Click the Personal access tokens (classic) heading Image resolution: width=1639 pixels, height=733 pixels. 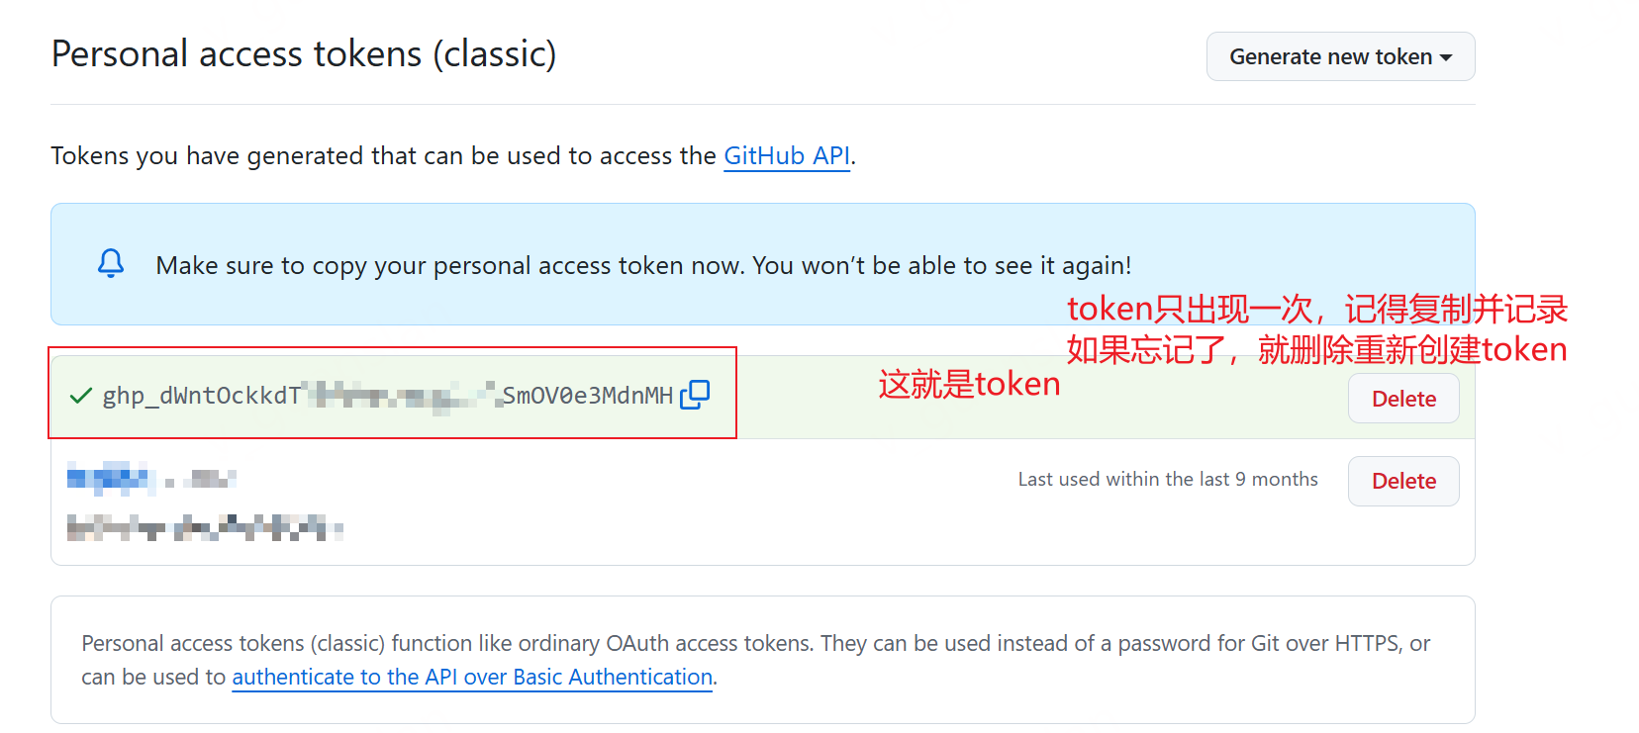tap(304, 54)
